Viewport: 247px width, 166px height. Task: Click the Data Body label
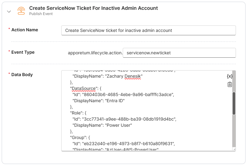click(x=22, y=75)
